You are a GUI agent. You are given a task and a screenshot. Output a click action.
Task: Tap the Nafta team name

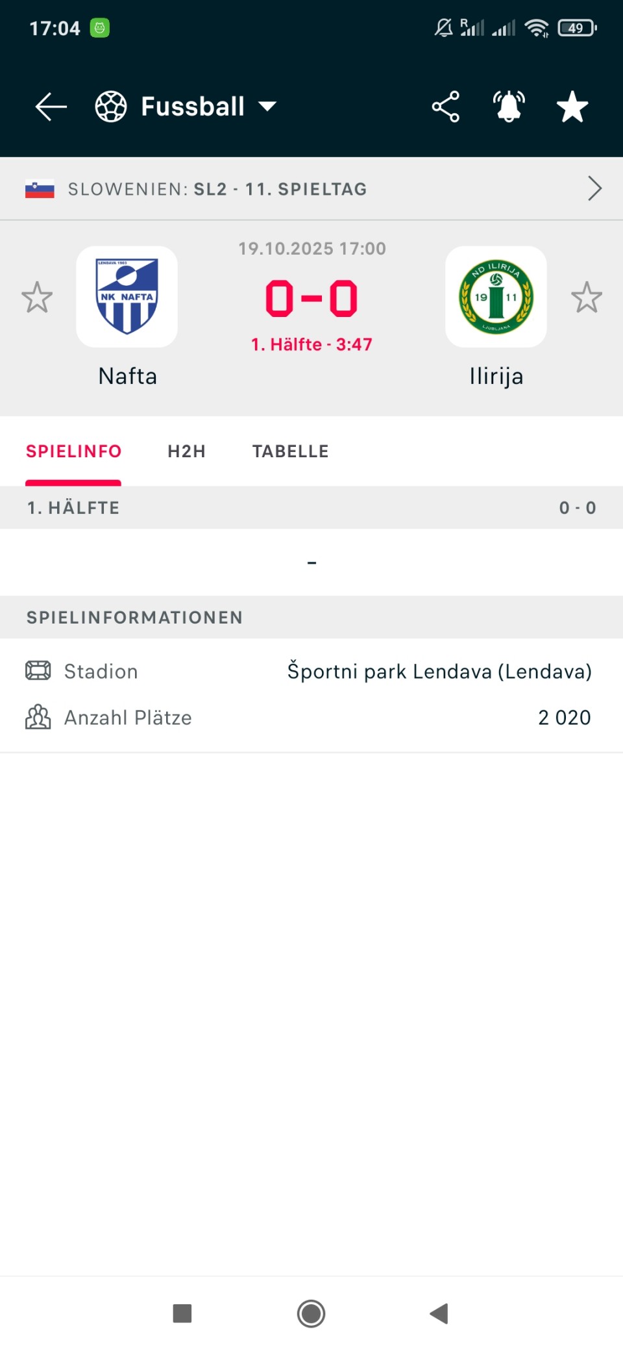coord(128,377)
